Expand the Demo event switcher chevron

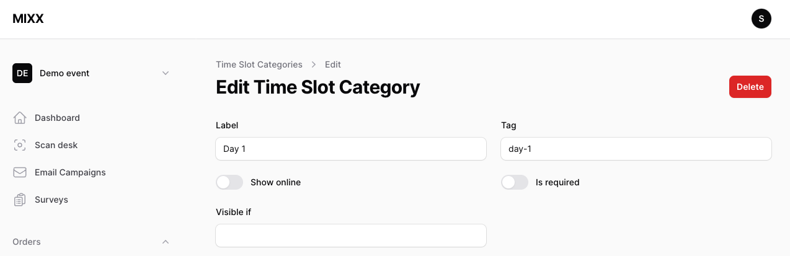coord(166,73)
